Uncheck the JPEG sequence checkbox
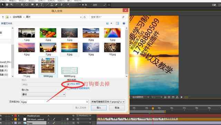The height and width of the screenshot is (125, 221). coord(68,84)
